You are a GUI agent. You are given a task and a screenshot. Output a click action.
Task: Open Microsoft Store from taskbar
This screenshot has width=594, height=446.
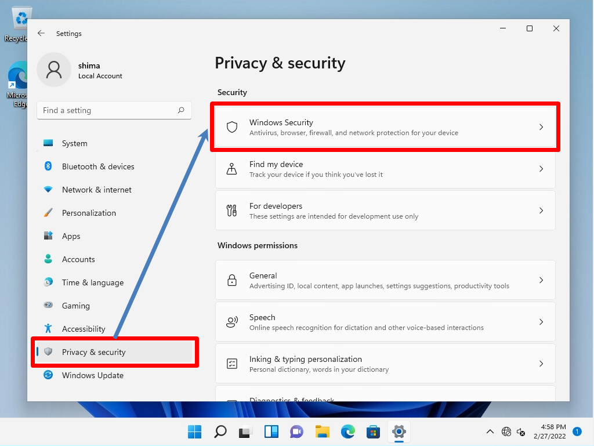373,432
